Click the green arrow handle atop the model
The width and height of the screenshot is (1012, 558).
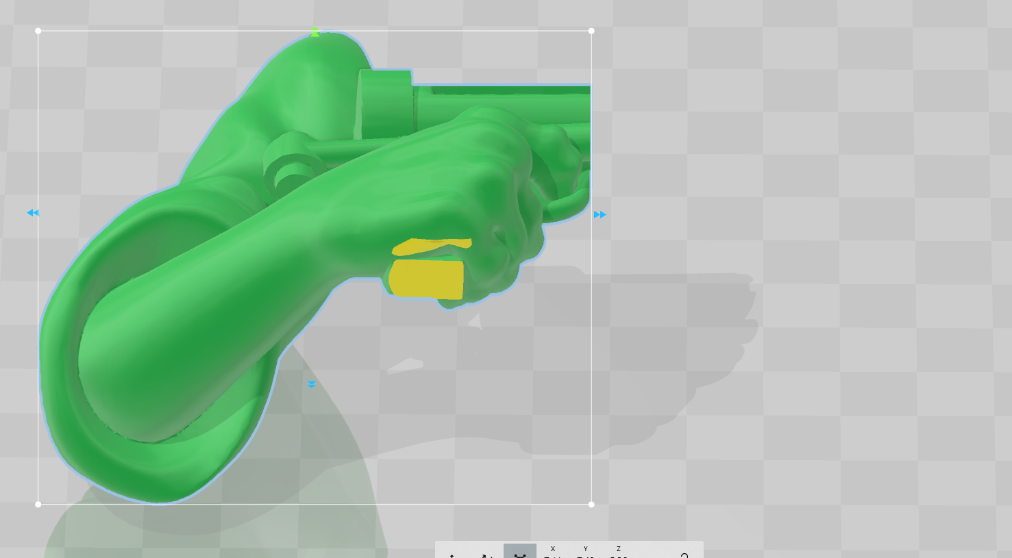click(314, 31)
